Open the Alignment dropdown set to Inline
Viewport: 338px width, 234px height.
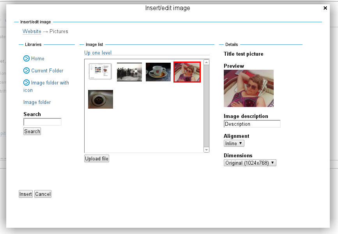click(234, 143)
